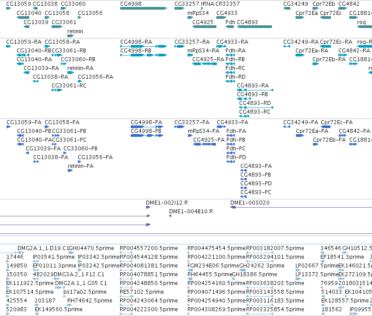Image resolution: width=372 pixels, height=316 pixels.
Task: Click EST RP003182007.5prime
Action: click(275, 248)
